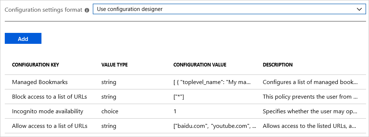Open the Use configuration designer dropdown

tap(230, 9)
